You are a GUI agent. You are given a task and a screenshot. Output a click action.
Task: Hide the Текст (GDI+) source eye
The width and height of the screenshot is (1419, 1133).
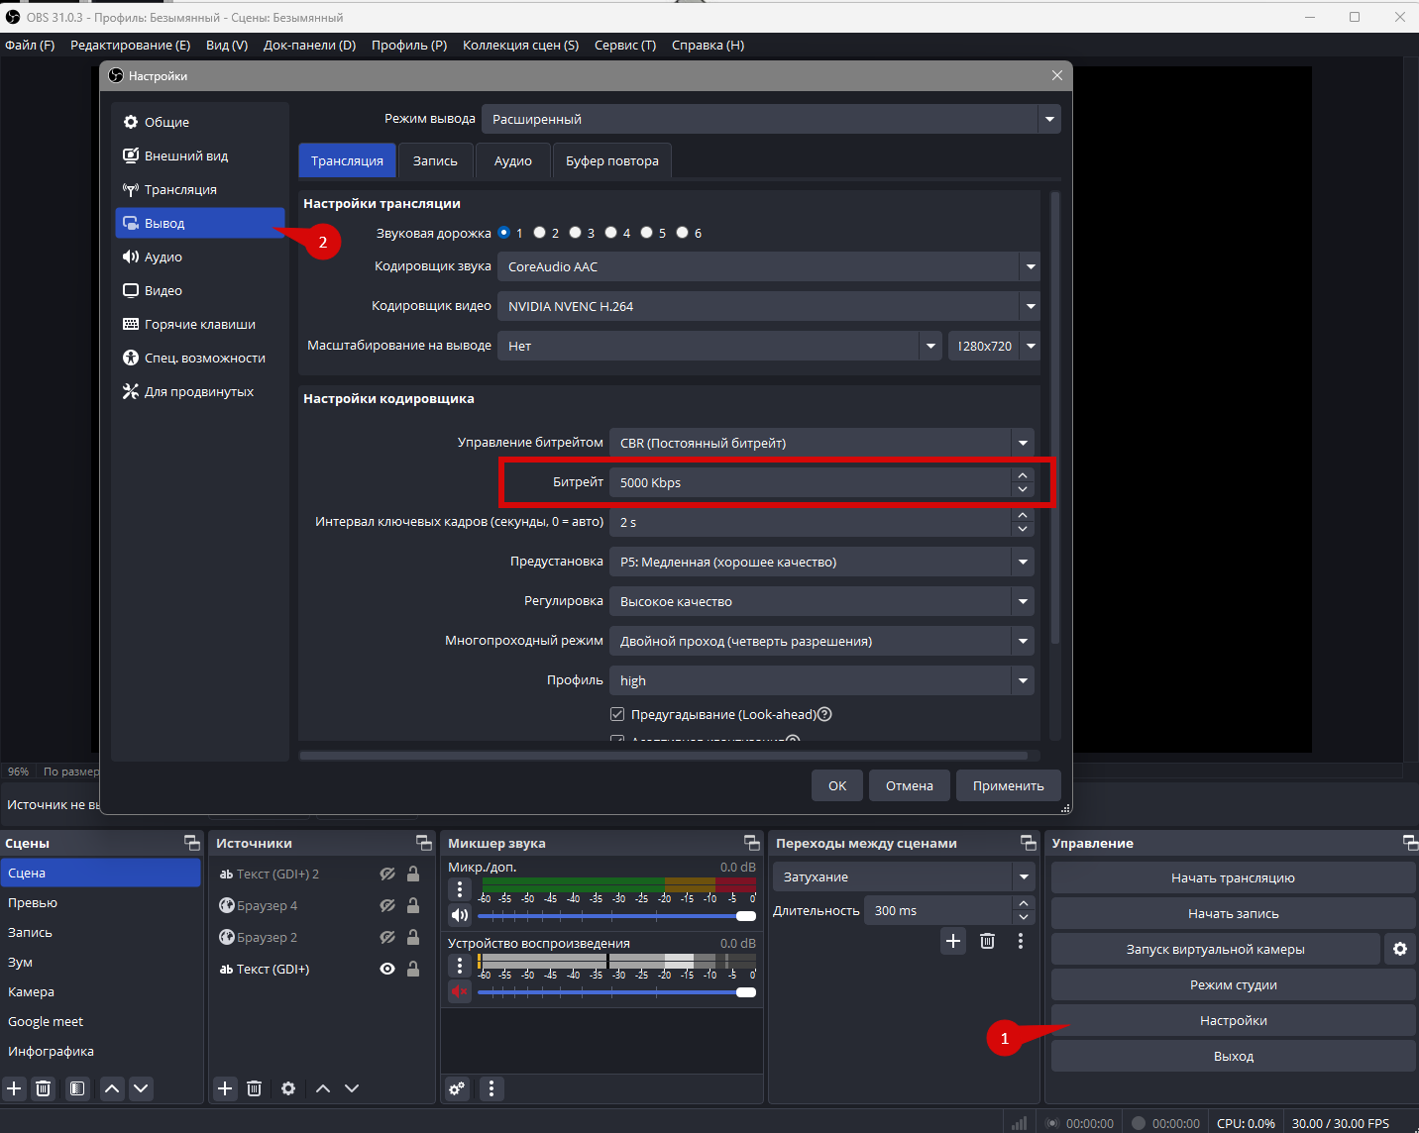point(387,969)
